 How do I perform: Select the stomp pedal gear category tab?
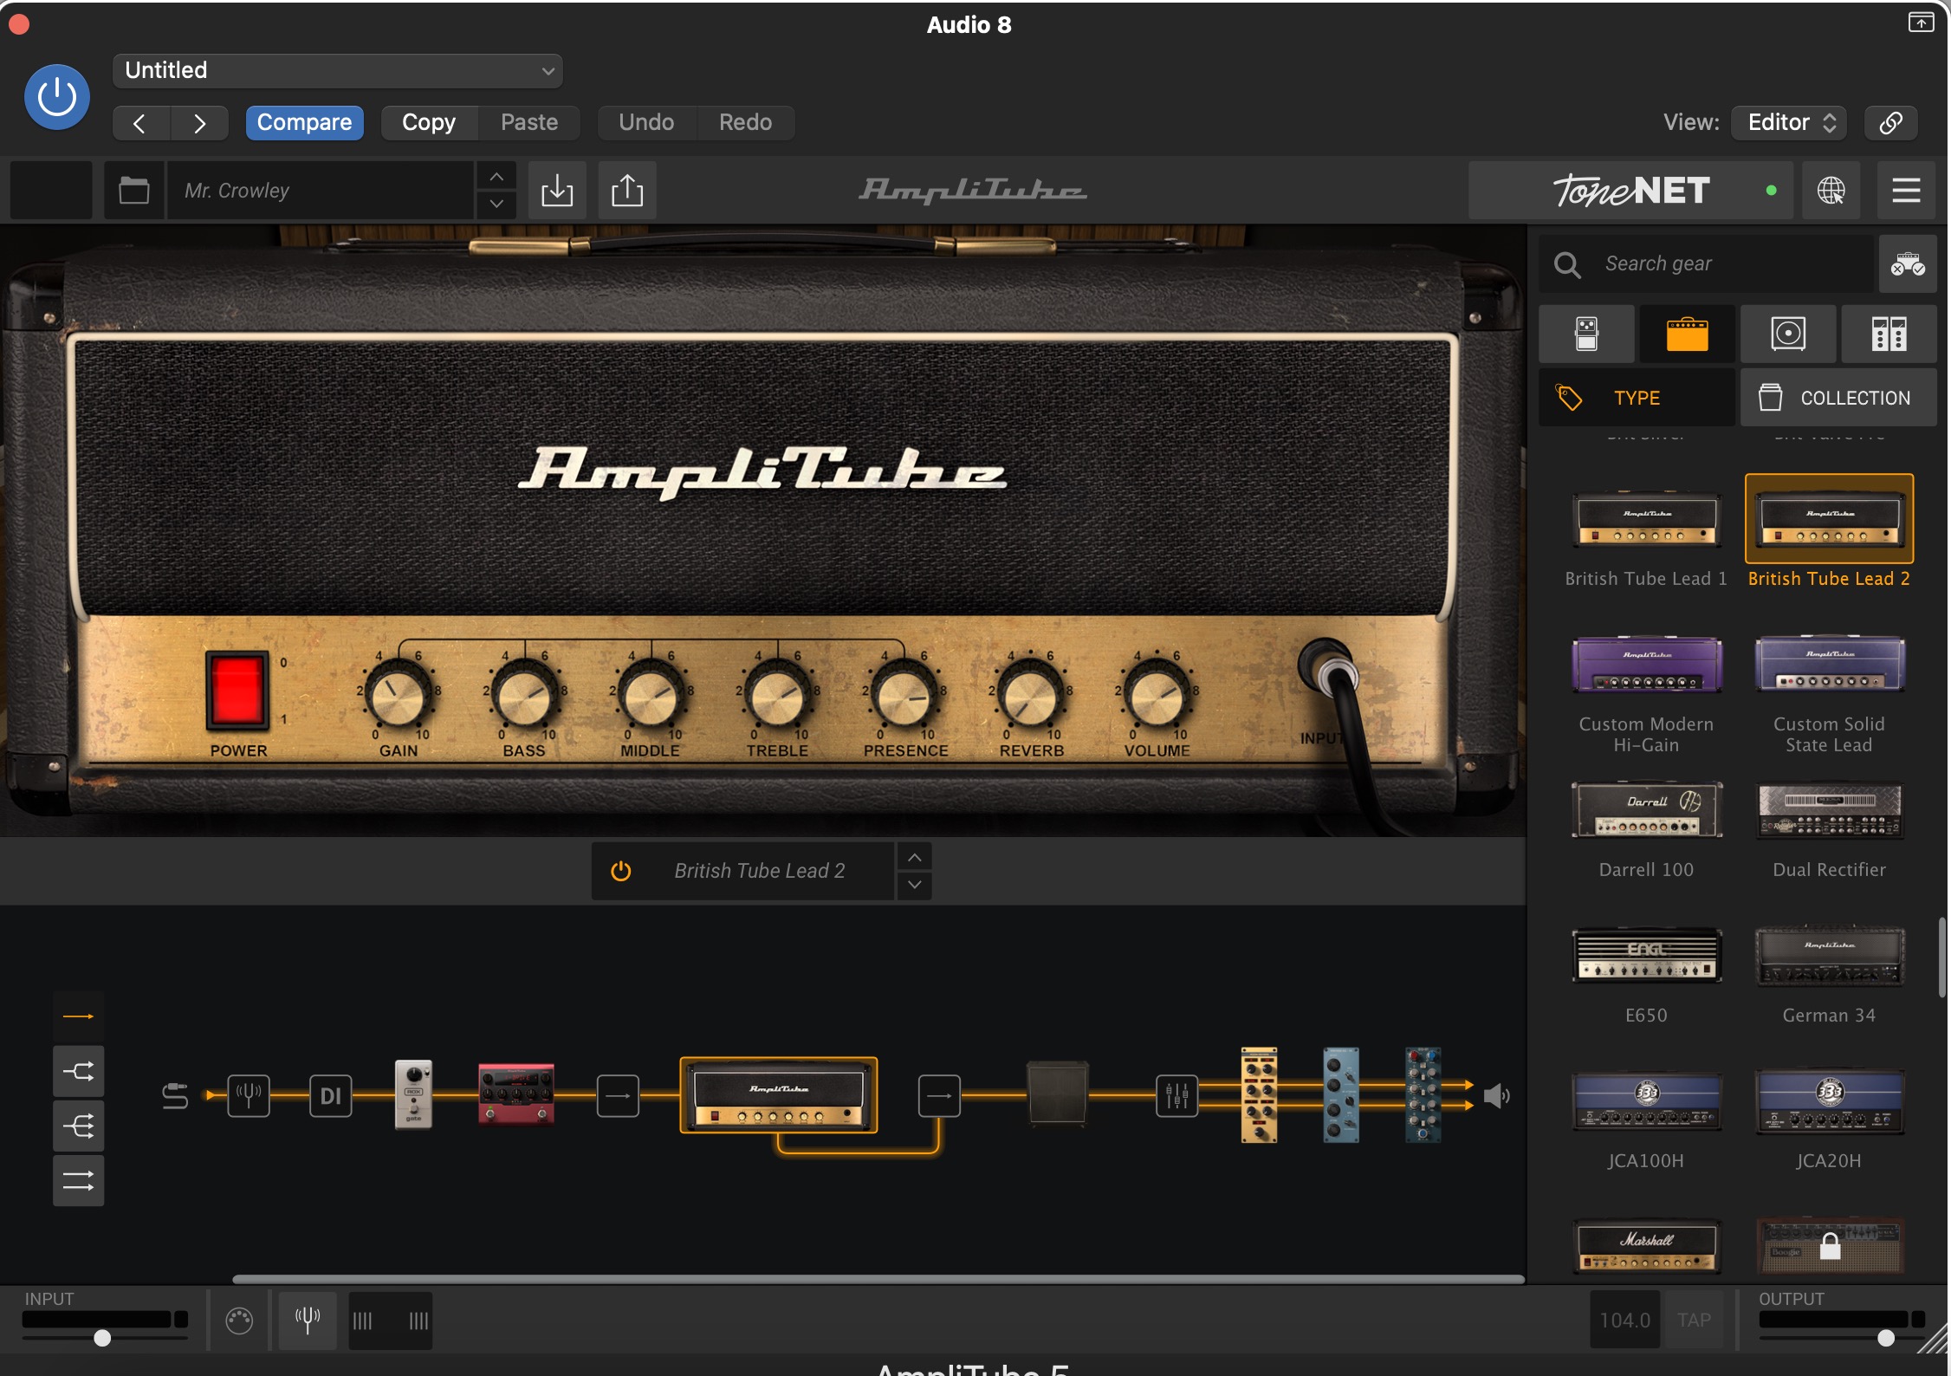pyautogui.click(x=1586, y=334)
